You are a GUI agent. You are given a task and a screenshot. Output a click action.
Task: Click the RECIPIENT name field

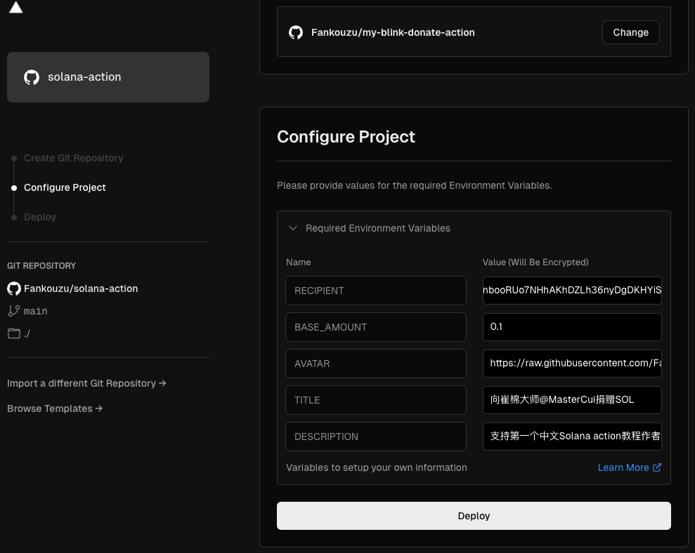375,291
